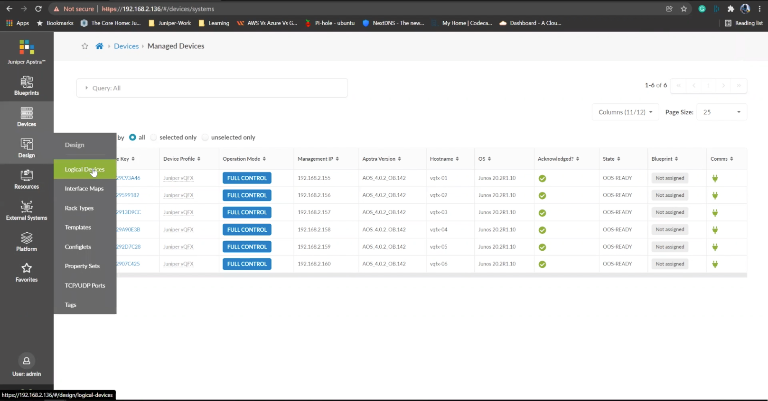Screen dimensions: 768x401
Task: Click comms plug icon for vqfx-05
Action: point(715,247)
